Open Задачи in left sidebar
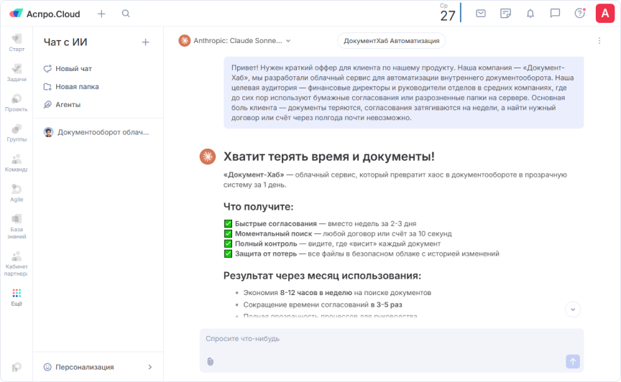This screenshot has height=382, width=621. [17, 73]
